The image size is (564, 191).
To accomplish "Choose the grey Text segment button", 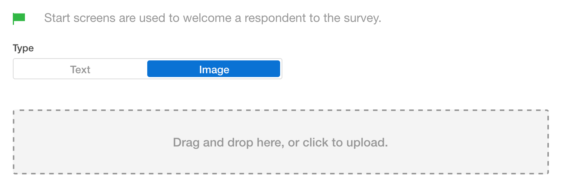I will (x=80, y=69).
